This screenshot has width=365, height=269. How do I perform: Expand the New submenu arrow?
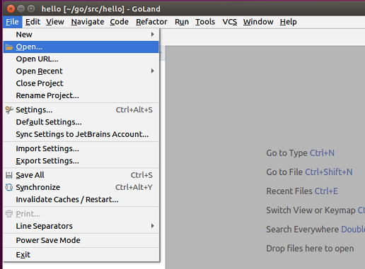click(153, 35)
